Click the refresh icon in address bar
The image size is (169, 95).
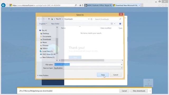tap(83, 5)
